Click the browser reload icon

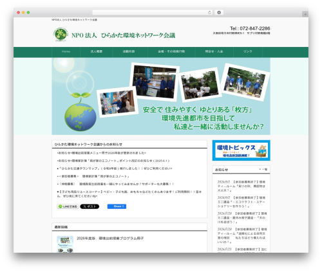coord(209,12)
